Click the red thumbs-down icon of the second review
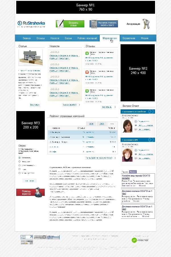This screenshot has height=257, width=171. [87, 72]
